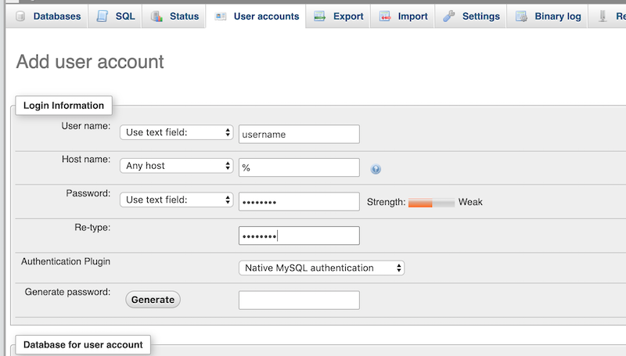Click the Settings wrench icon
Screen dimensions: 626x356
coord(449,16)
